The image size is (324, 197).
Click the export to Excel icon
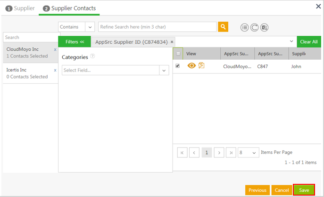(x=264, y=27)
